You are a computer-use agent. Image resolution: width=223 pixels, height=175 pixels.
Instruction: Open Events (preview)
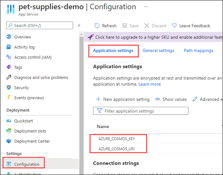tap(29, 98)
